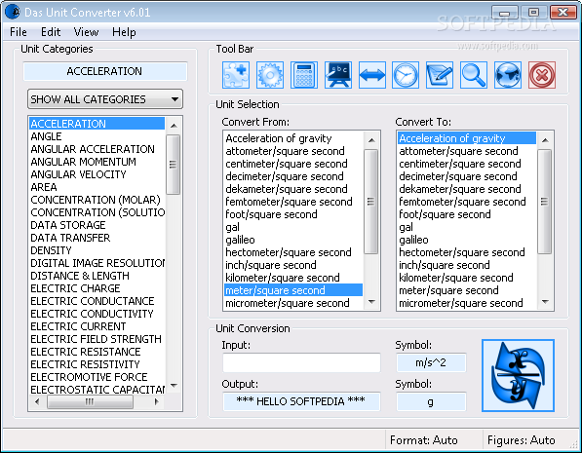Choose meter/square second in Convert To
582x453 pixels.
tap(467, 290)
